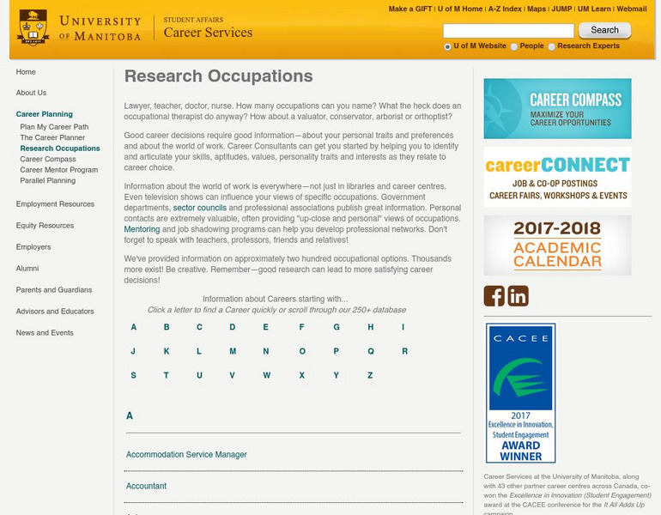Viewport: 661px width, 515px height.
Task: Focus the search text field
Action: (x=508, y=31)
